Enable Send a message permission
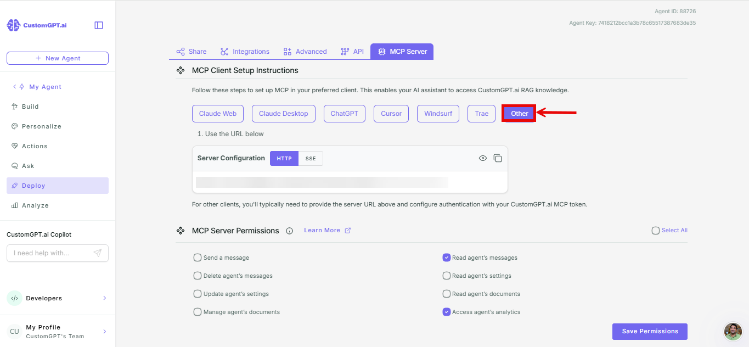Screen dimensions: 749x347 coord(198,258)
